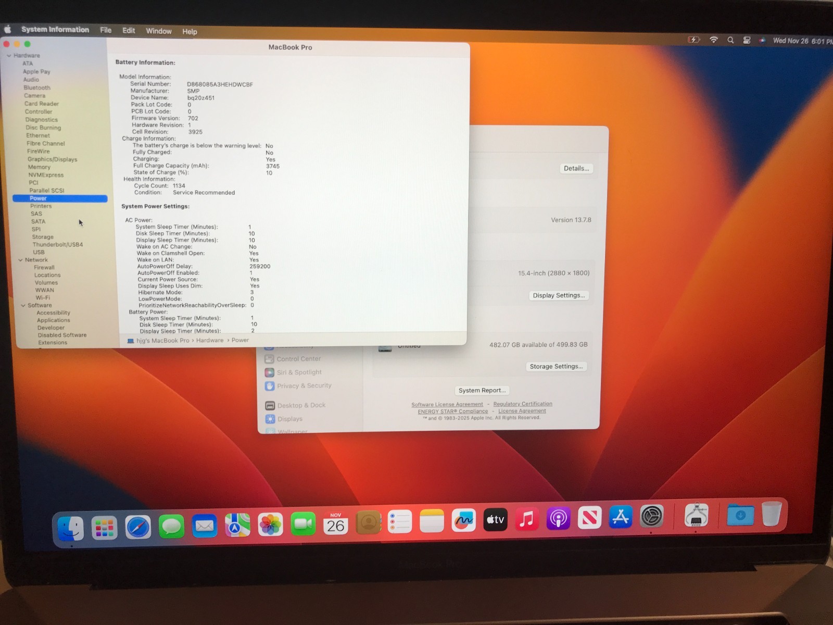The height and width of the screenshot is (625, 833).
Task: Open the Edit menu
Action: 129,31
